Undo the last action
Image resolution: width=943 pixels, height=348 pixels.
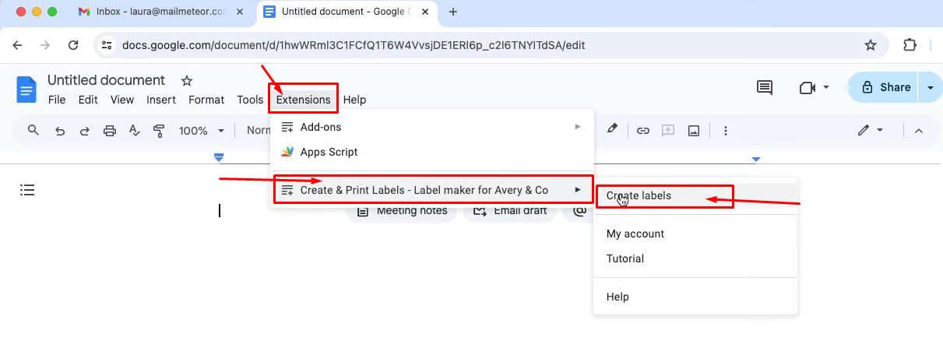(x=59, y=131)
